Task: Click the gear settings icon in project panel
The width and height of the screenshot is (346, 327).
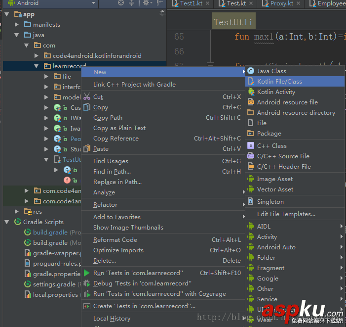Action: coord(147,3)
